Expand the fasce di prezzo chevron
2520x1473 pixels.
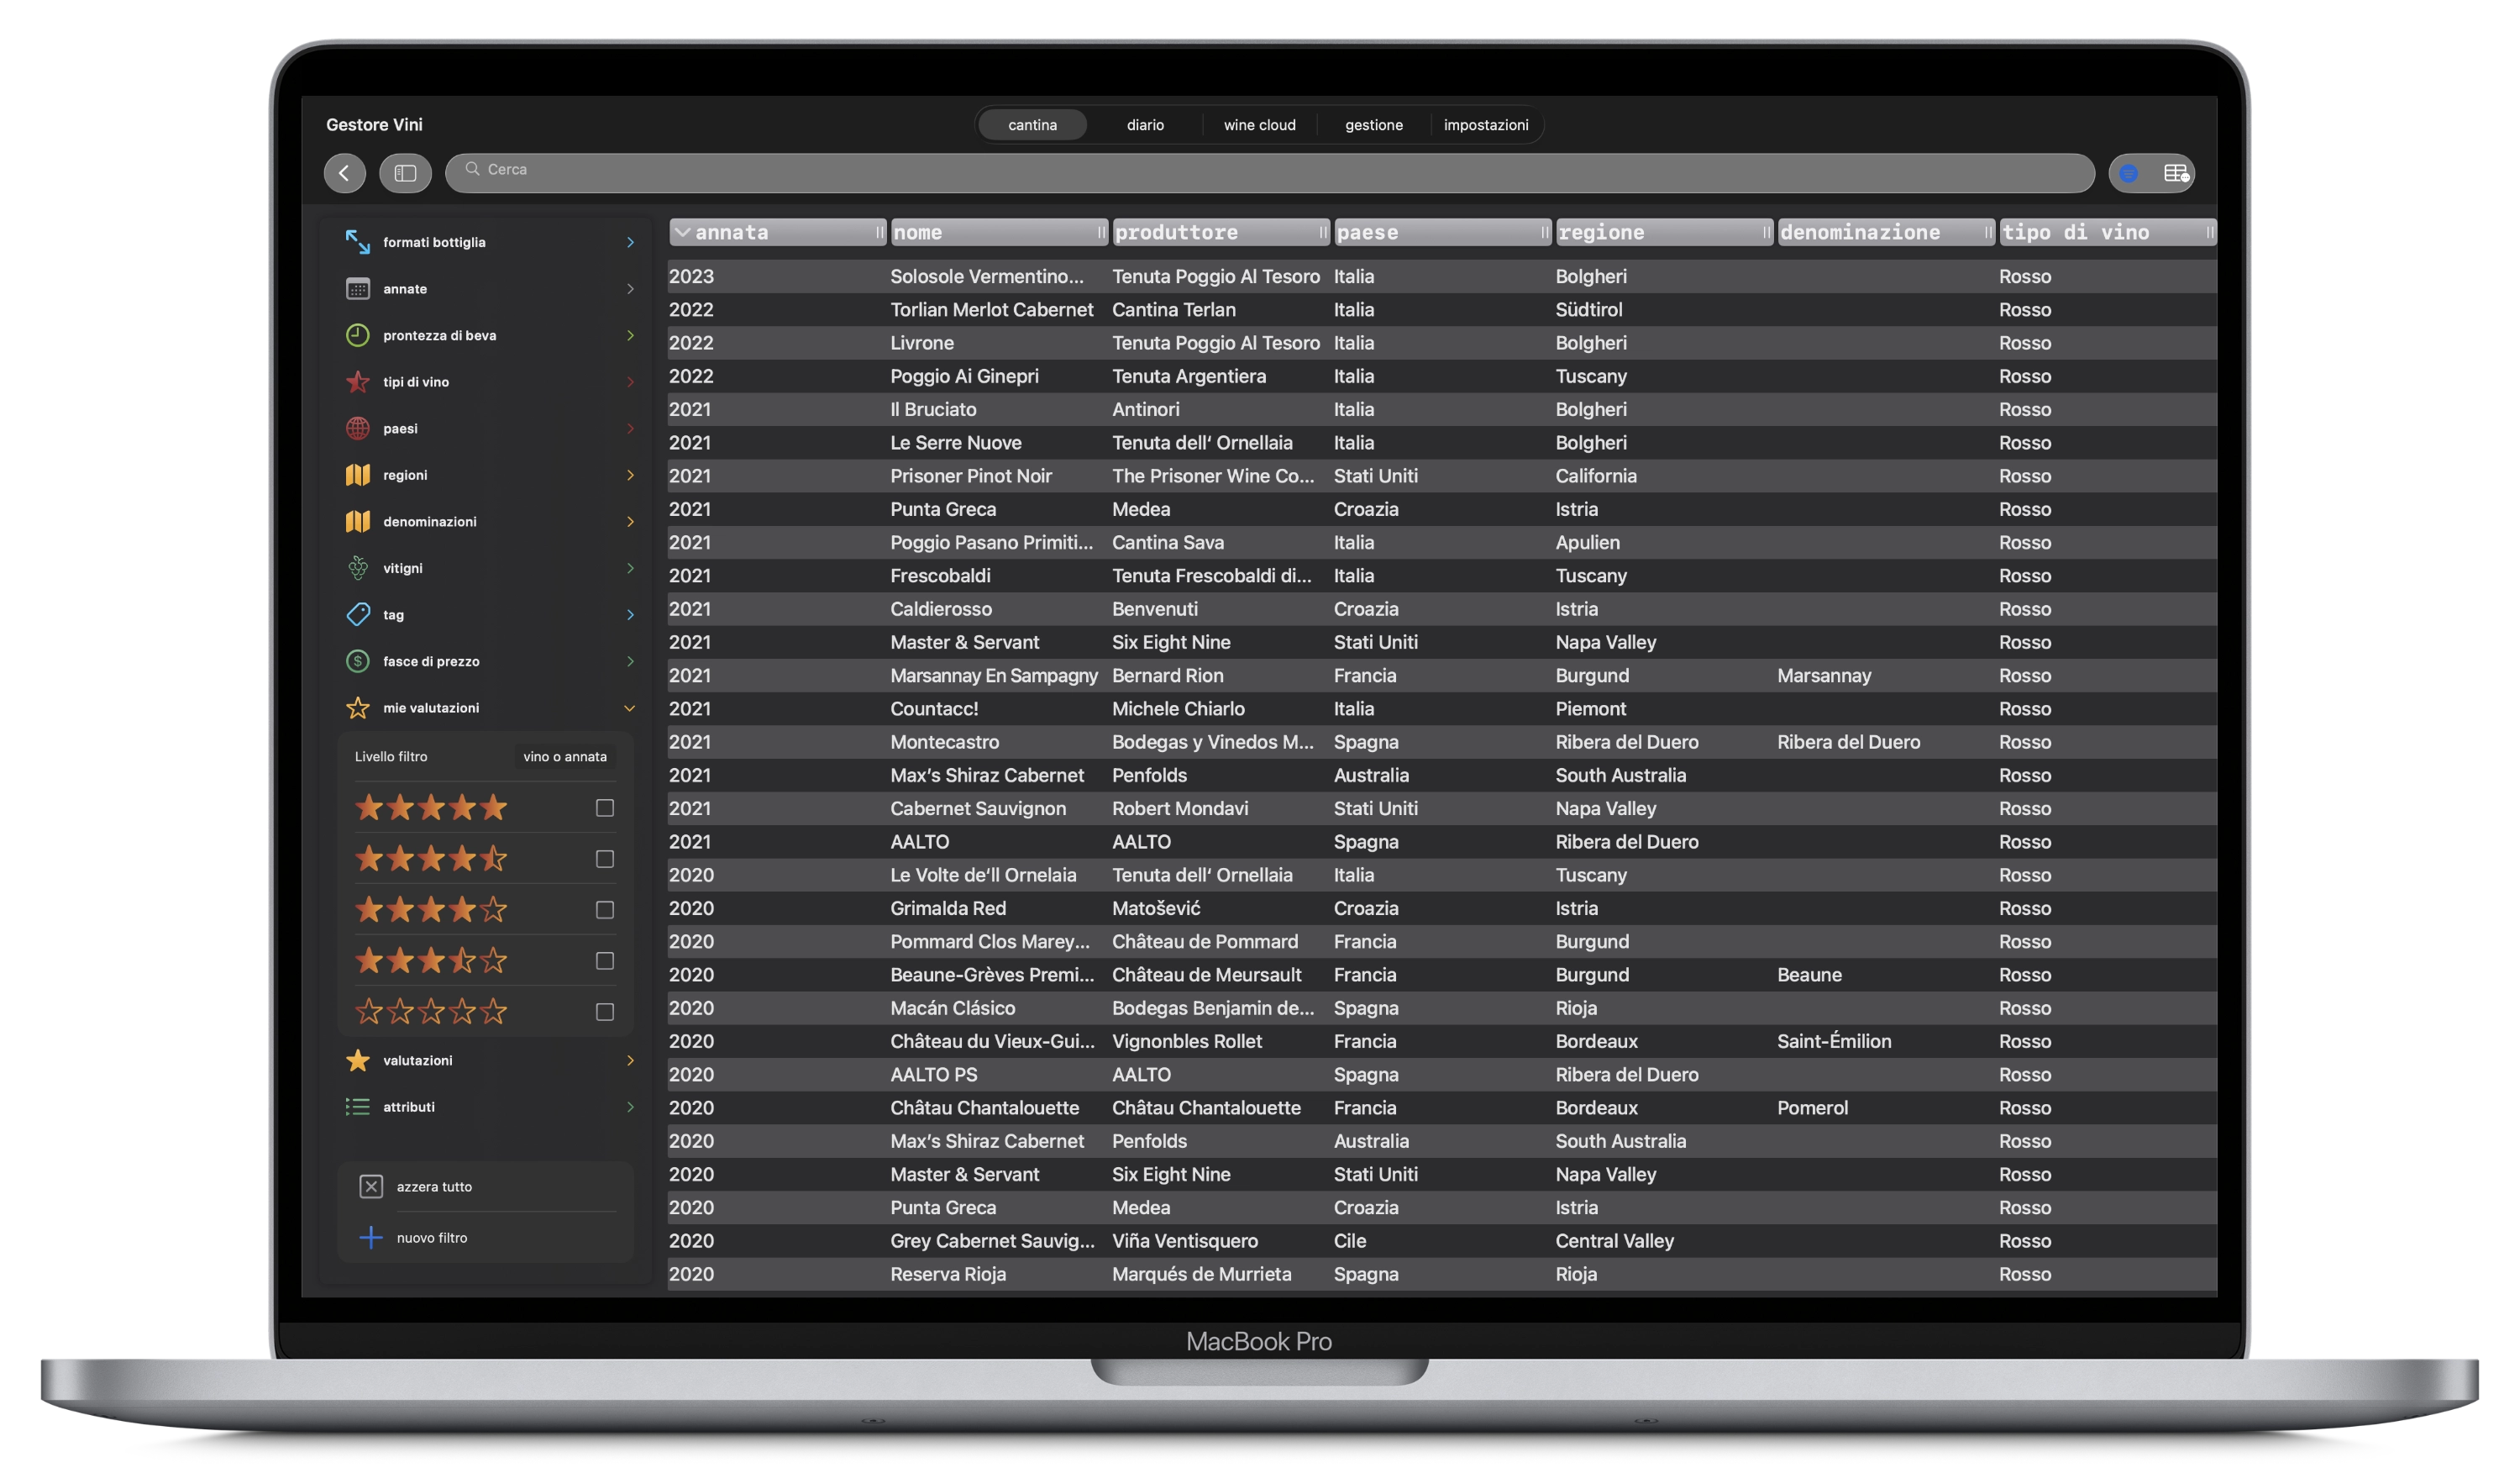[x=630, y=661]
